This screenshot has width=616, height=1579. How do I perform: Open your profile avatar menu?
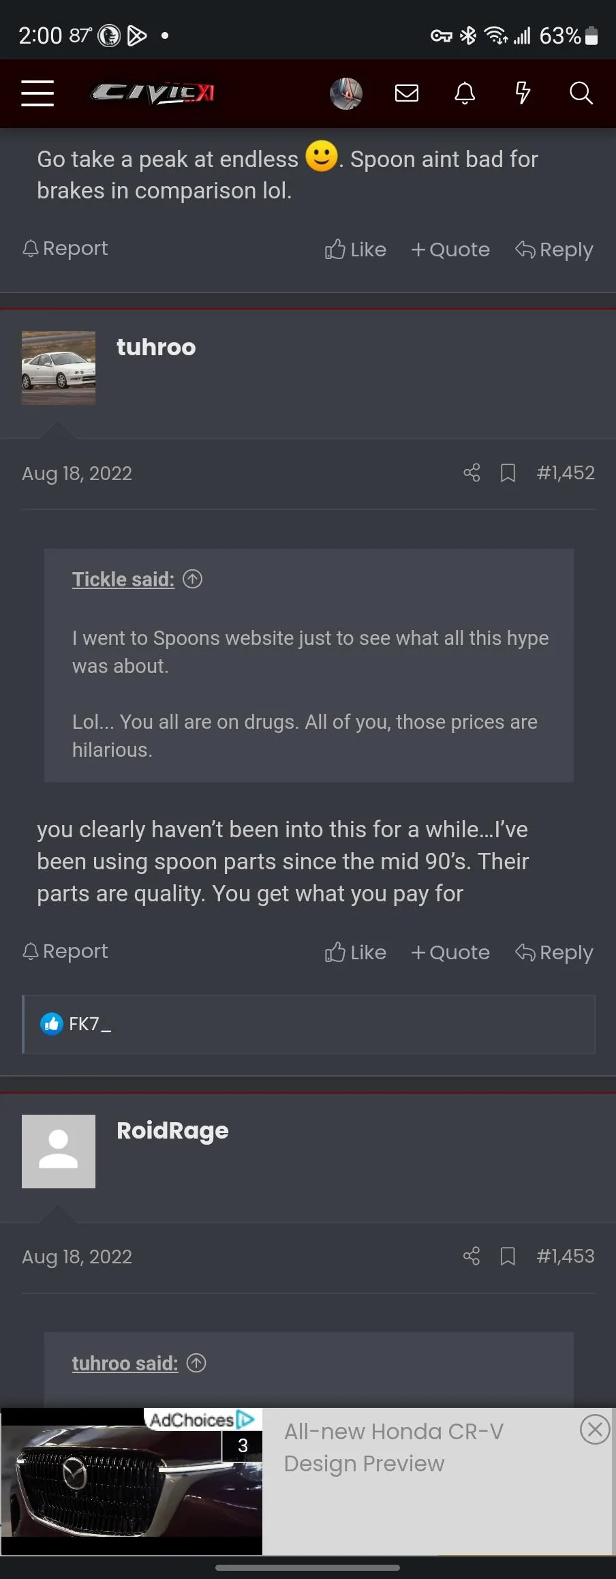tap(346, 93)
